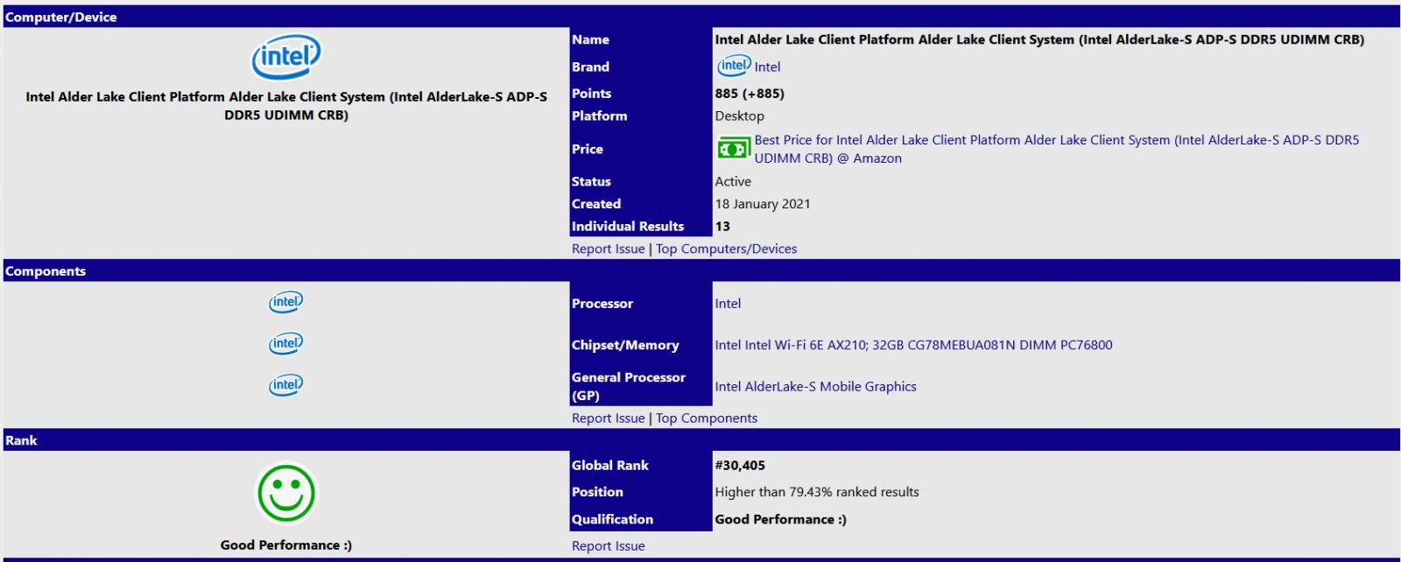
Task: Click Report Issue in the Components section
Action: pos(608,418)
